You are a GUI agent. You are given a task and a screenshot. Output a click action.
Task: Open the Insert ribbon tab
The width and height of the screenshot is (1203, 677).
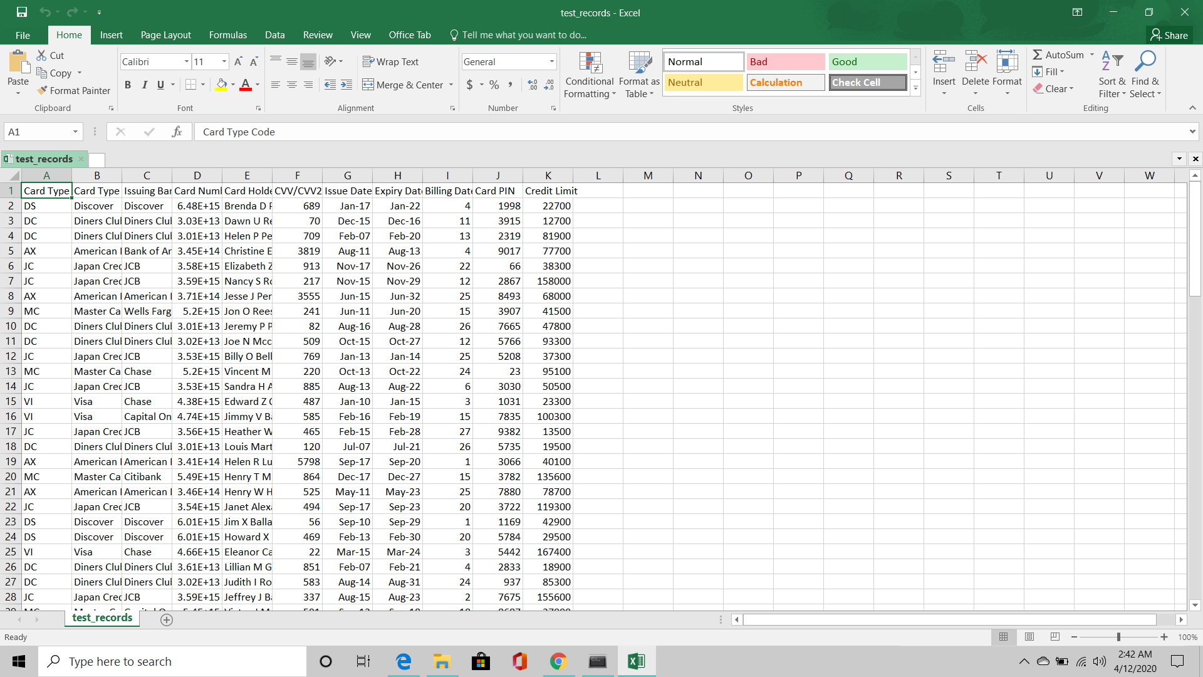click(111, 34)
